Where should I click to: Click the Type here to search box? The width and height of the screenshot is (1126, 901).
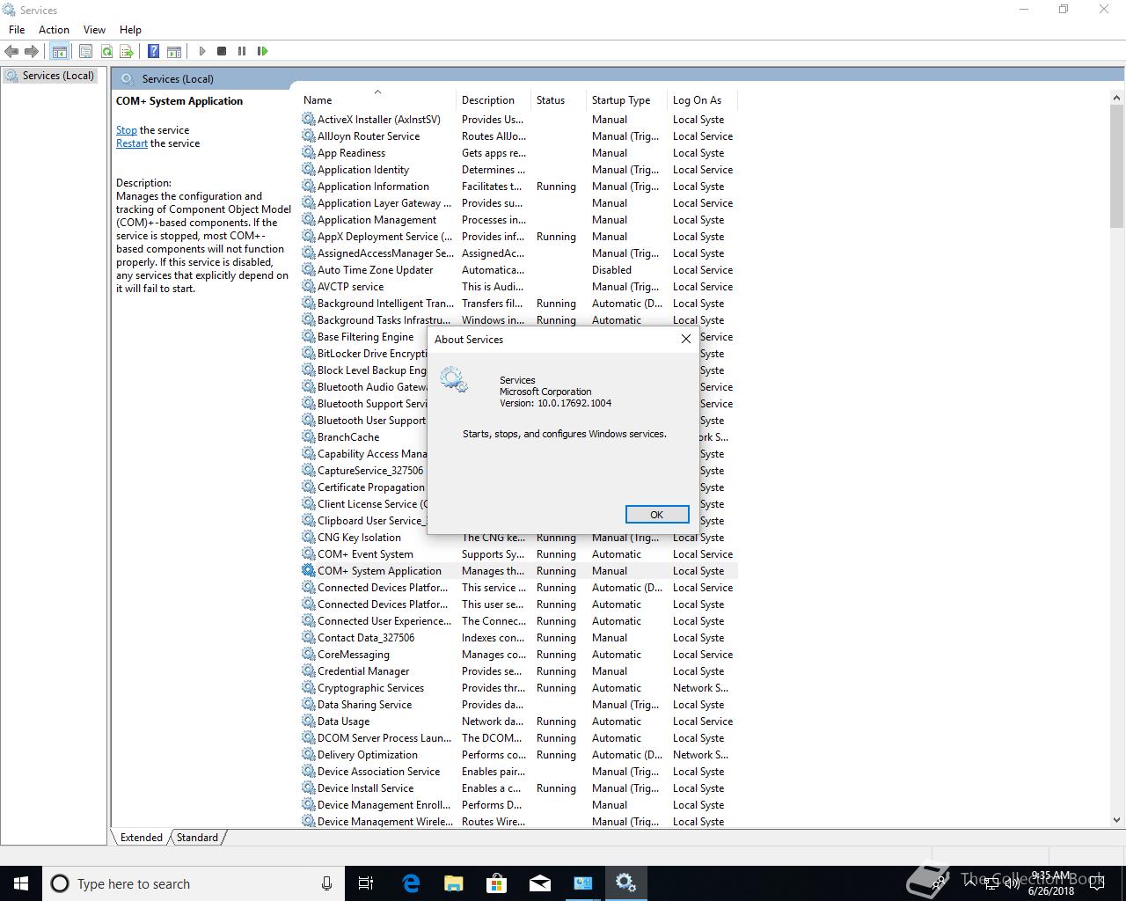[x=193, y=883]
